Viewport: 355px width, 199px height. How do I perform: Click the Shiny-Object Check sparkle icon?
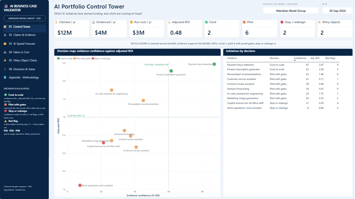[5, 60]
